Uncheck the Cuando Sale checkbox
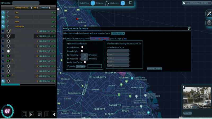Viewport: 212px width, 119px height. click(82, 51)
